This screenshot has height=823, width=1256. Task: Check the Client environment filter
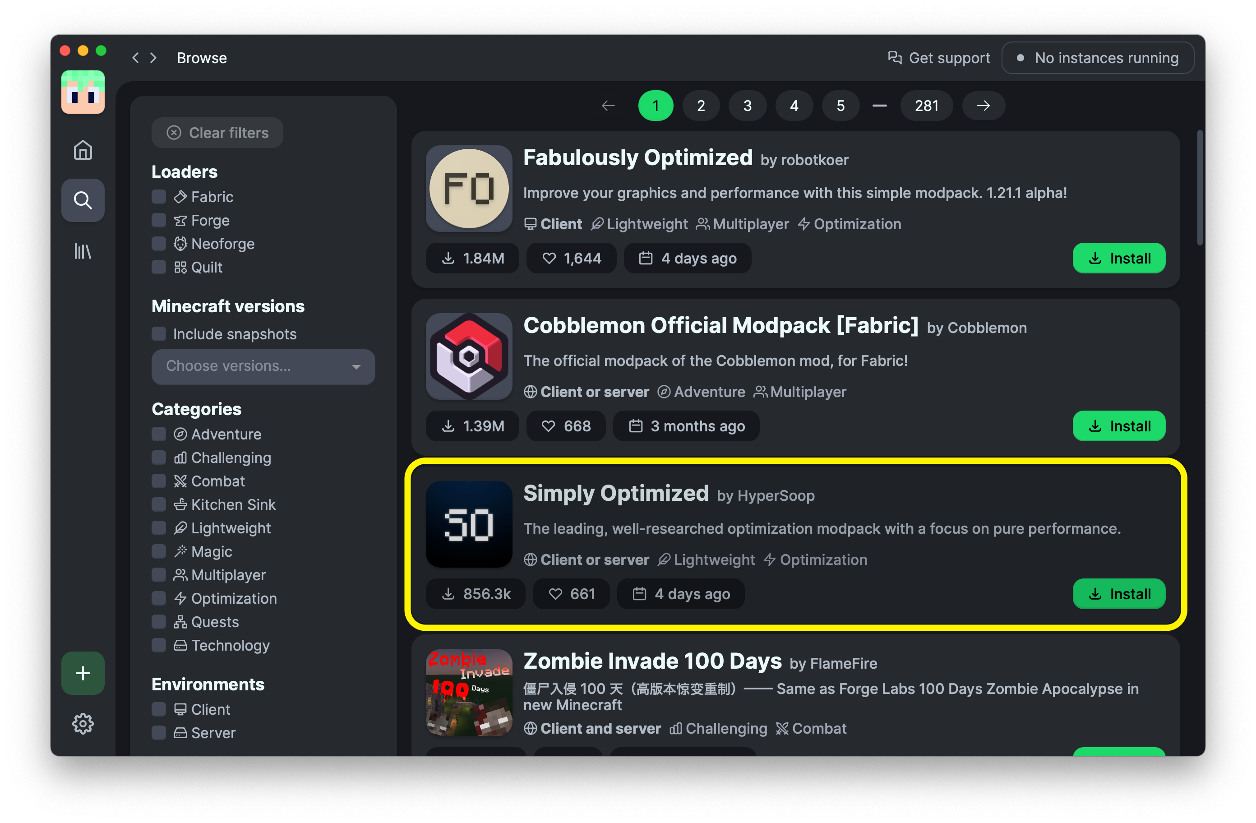(x=159, y=709)
